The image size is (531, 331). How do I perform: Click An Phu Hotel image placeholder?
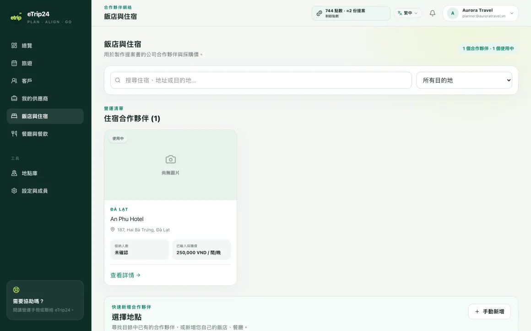[170, 165]
